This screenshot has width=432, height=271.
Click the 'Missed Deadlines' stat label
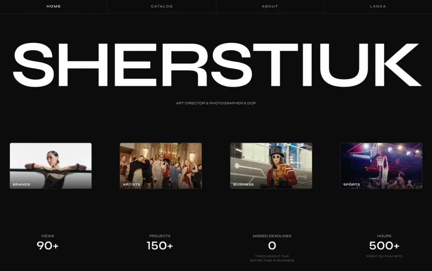point(272,236)
